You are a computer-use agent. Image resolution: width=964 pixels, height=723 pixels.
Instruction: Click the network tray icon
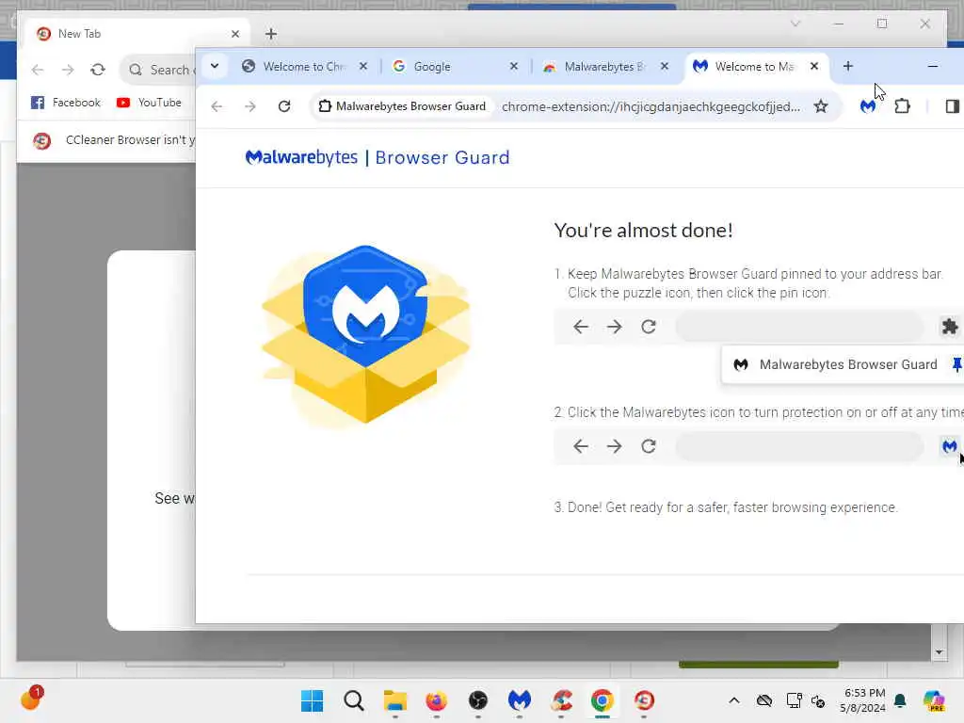(794, 700)
